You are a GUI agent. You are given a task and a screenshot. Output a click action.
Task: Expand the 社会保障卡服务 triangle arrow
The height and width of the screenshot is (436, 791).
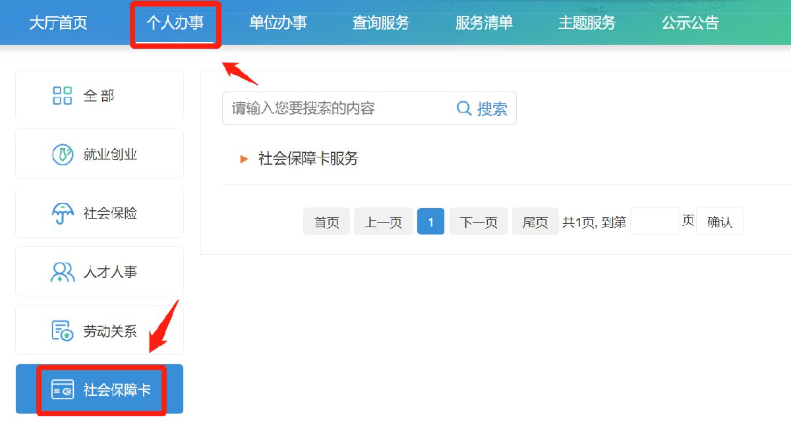tap(244, 159)
